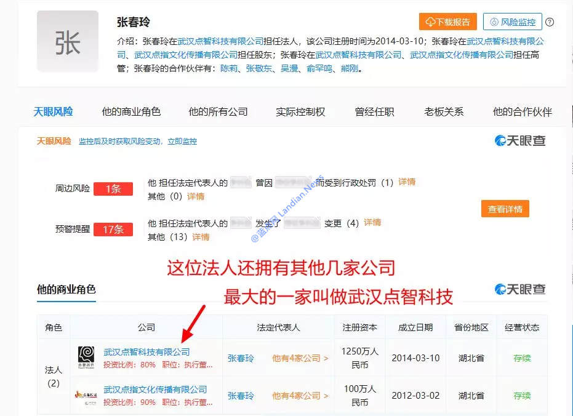Click the red 17条 badge for 预警提醒

pyautogui.click(x=113, y=230)
